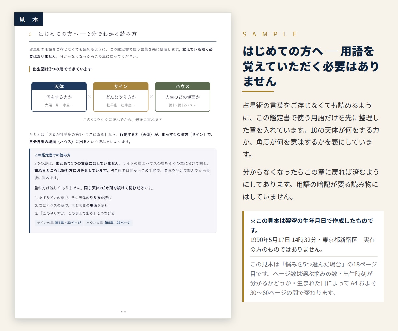The height and width of the screenshot is (331, 398).
Task: Click the note この見本は「悩みを5つ選んだ場合」の18ページ目
Action: coord(314,279)
